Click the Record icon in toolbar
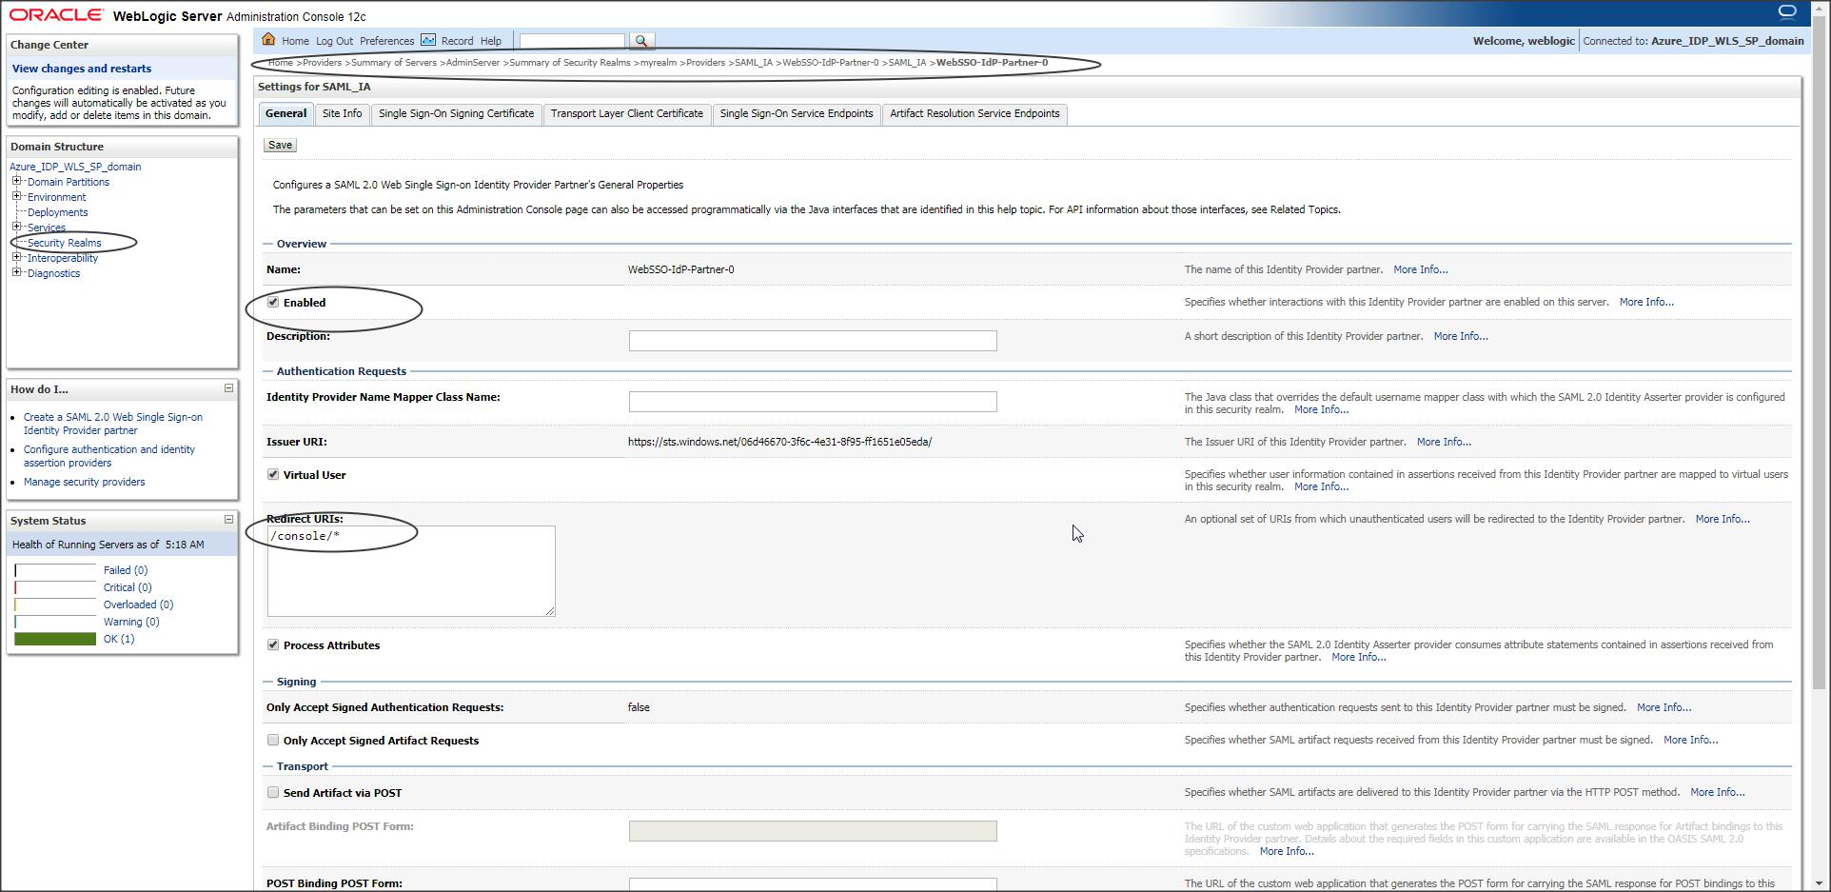1831x892 pixels. 428,40
